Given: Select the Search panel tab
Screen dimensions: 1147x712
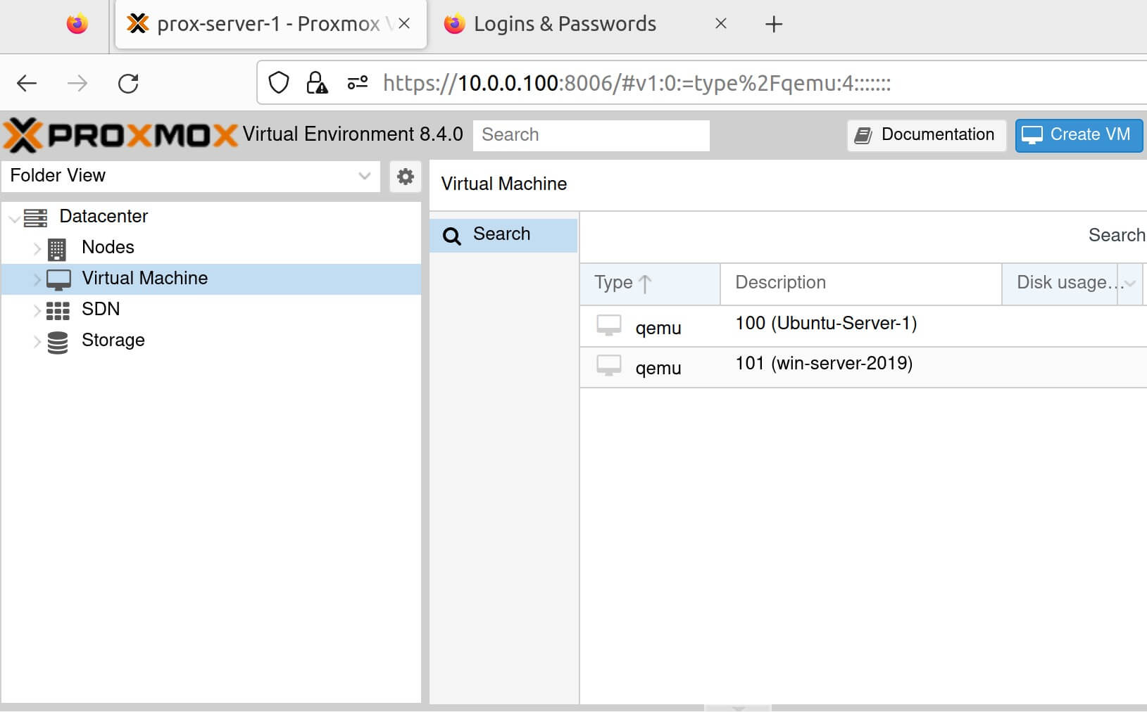Looking at the screenshot, I should 503,235.
